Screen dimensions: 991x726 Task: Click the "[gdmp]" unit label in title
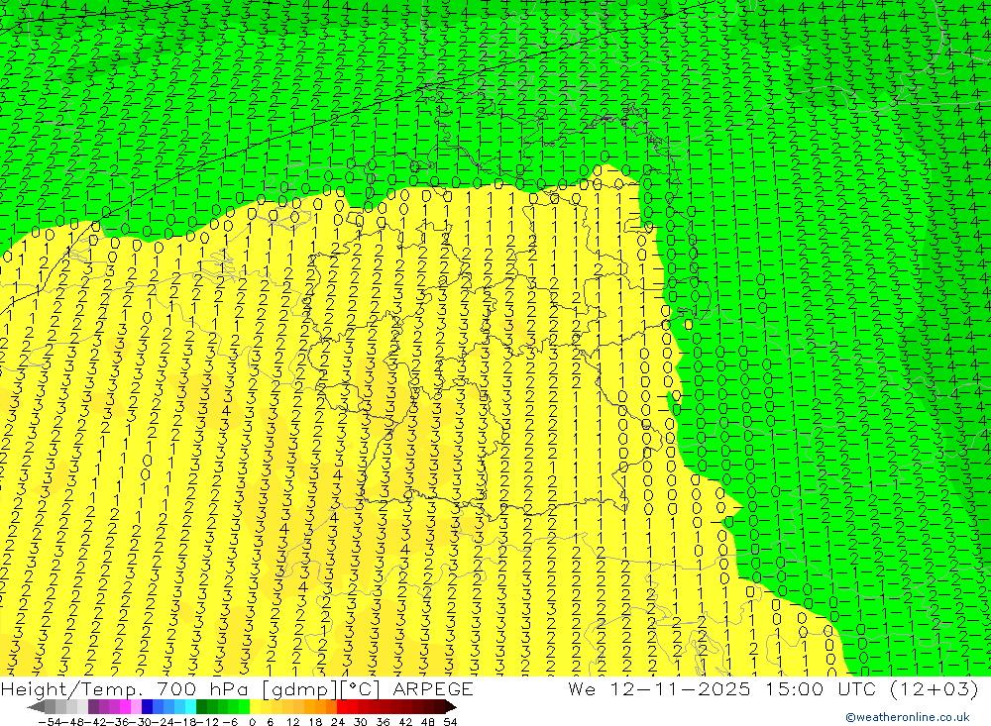pos(301,689)
